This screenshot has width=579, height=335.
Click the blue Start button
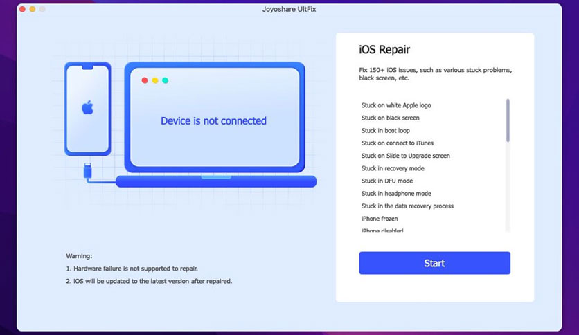[435, 263]
